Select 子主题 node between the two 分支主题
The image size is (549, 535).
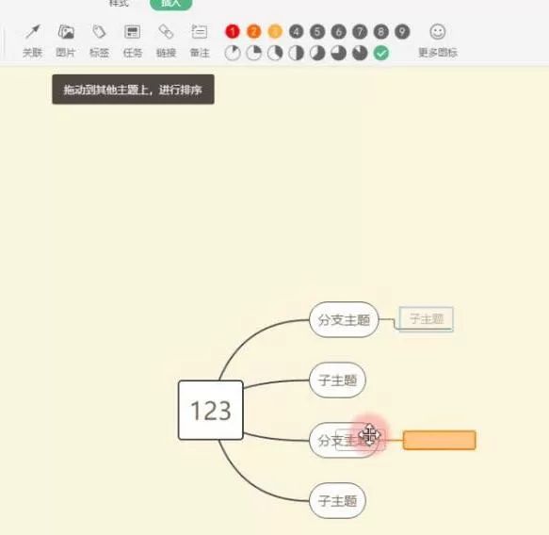pos(337,380)
